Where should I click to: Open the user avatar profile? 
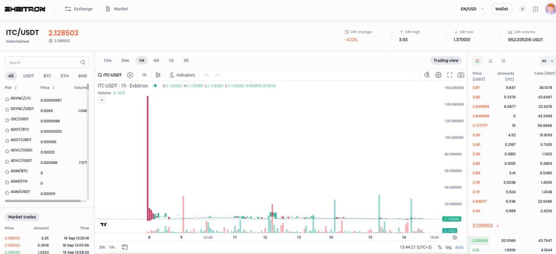tap(550, 9)
